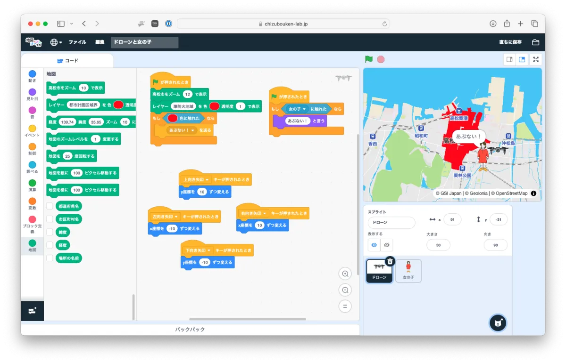The width and height of the screenshot is (566, 363).
Task: Open the language globe dropdown
Action: [56, 42]
